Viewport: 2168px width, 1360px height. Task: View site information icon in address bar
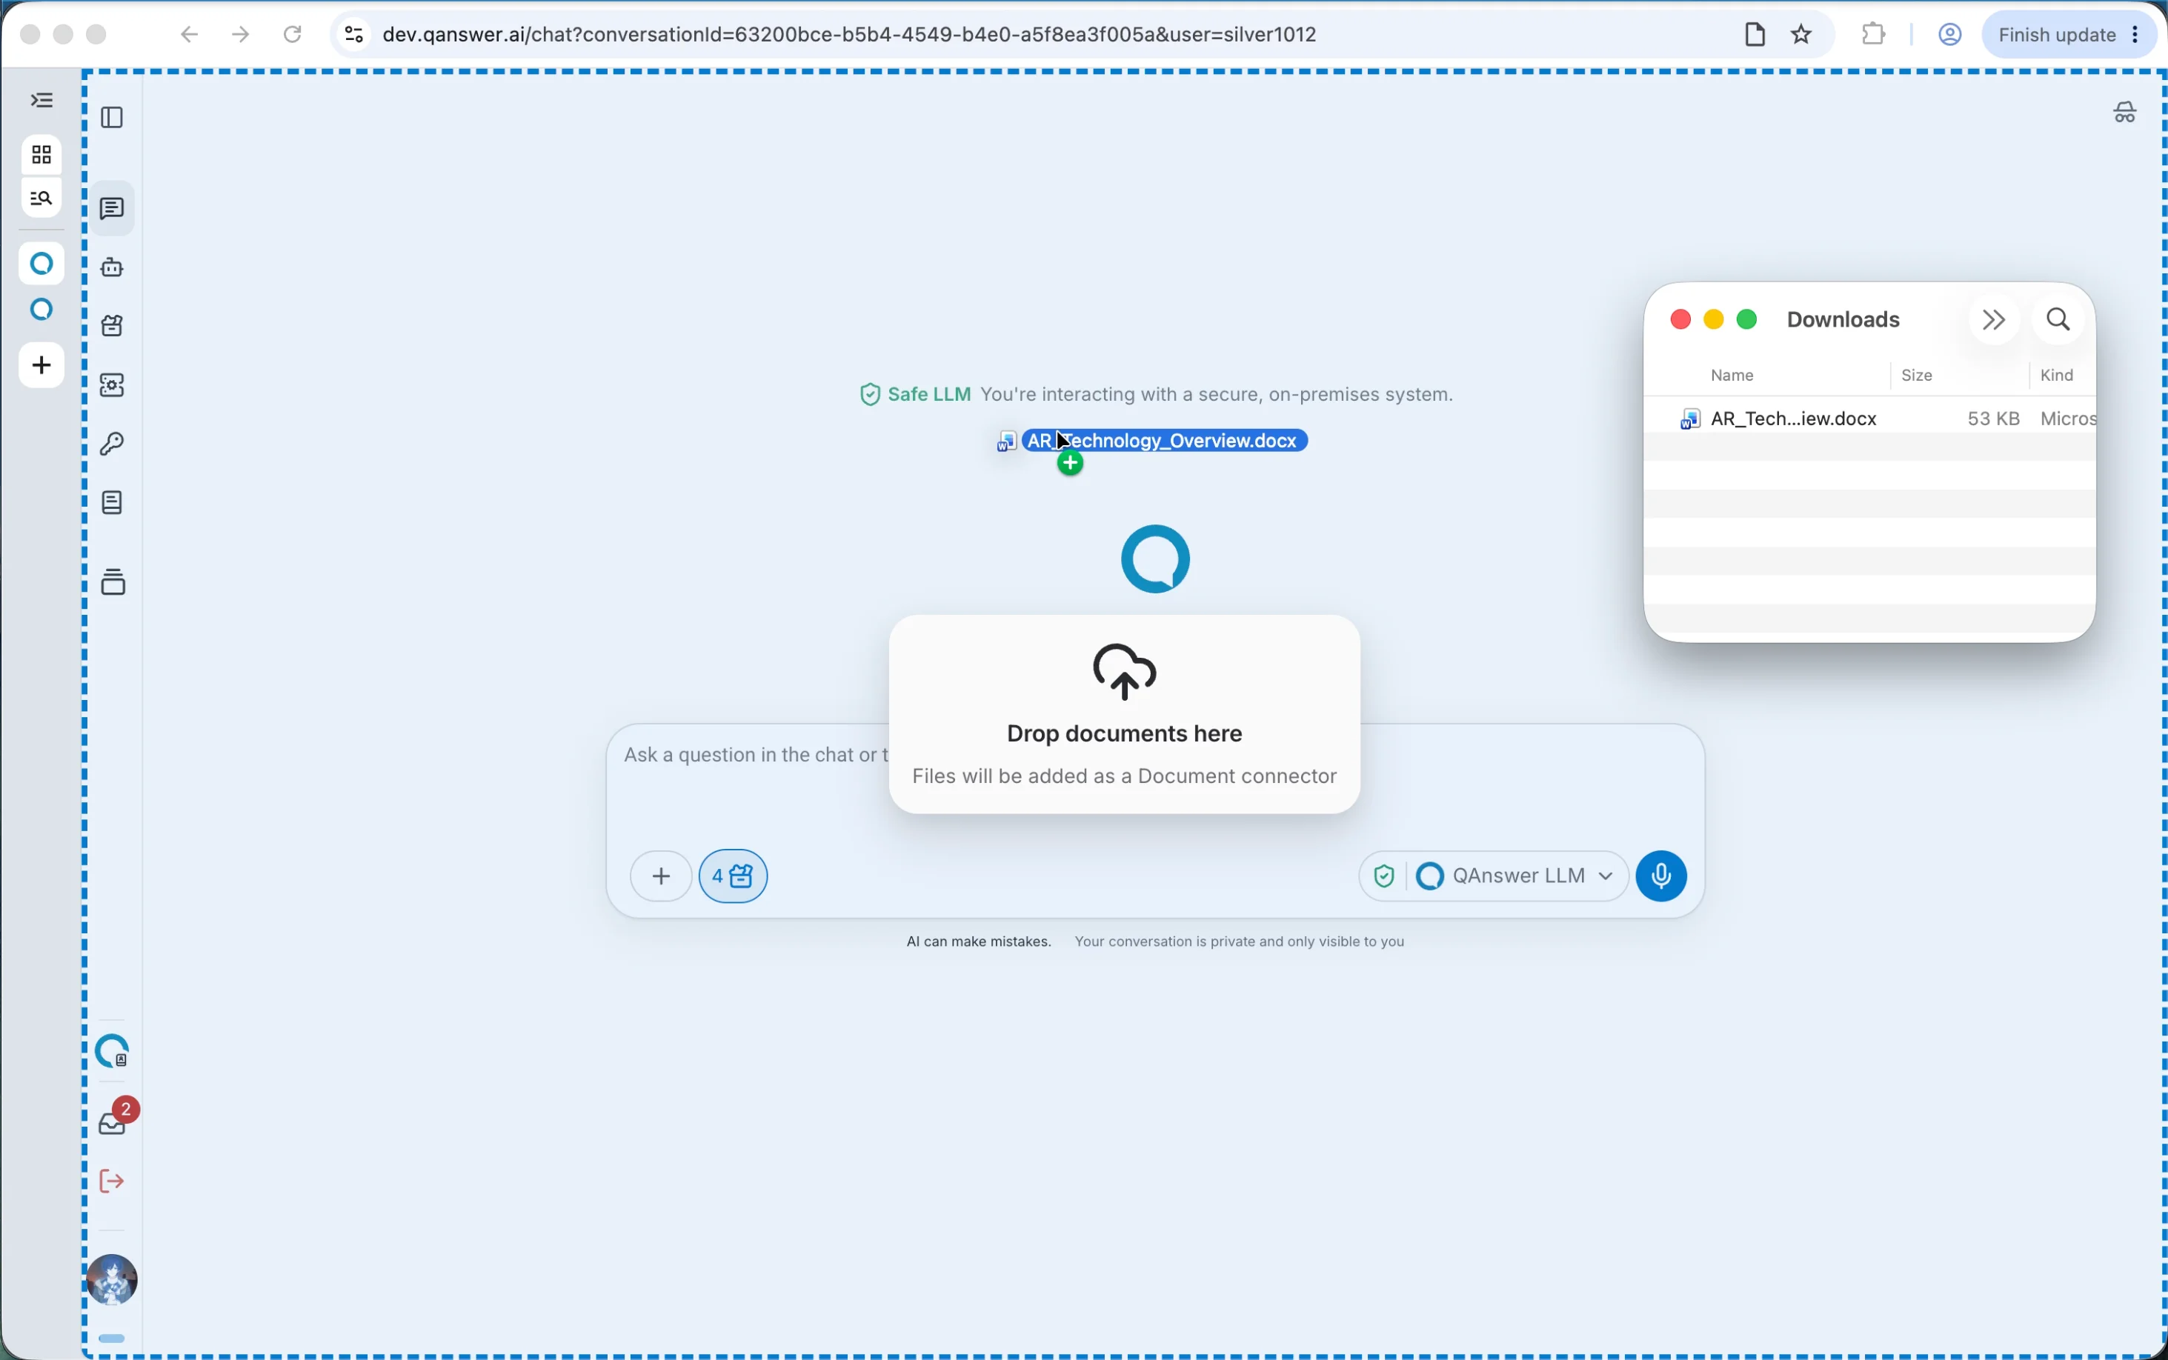point(353,34)
